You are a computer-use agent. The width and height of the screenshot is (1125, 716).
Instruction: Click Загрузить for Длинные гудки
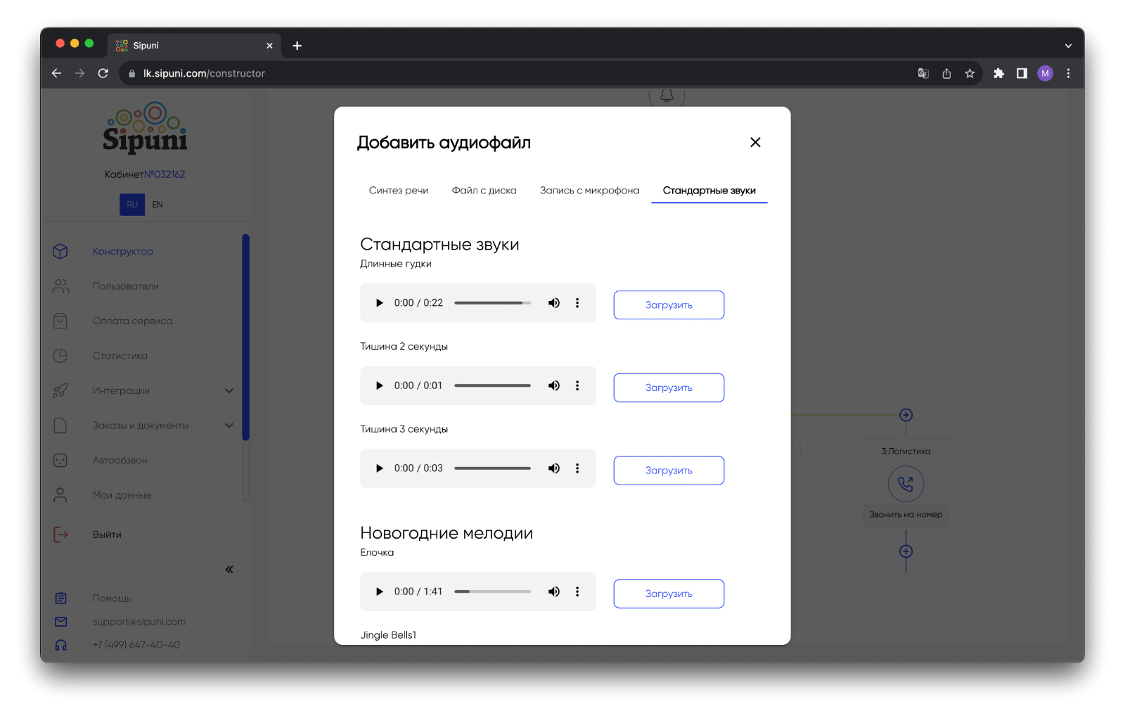[x=669, y=305]
